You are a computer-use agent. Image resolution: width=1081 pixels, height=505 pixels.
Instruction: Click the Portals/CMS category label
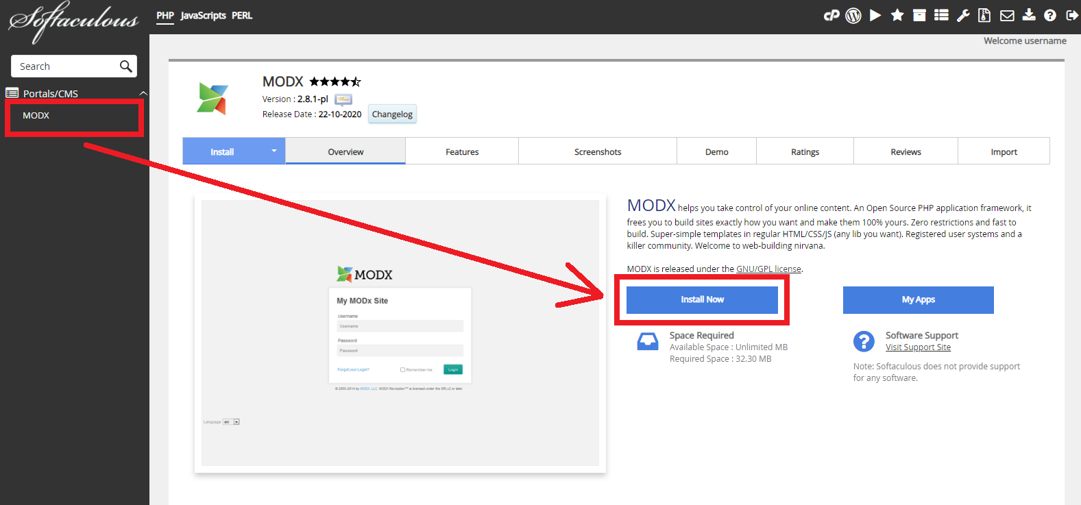[x=51, y=94]
